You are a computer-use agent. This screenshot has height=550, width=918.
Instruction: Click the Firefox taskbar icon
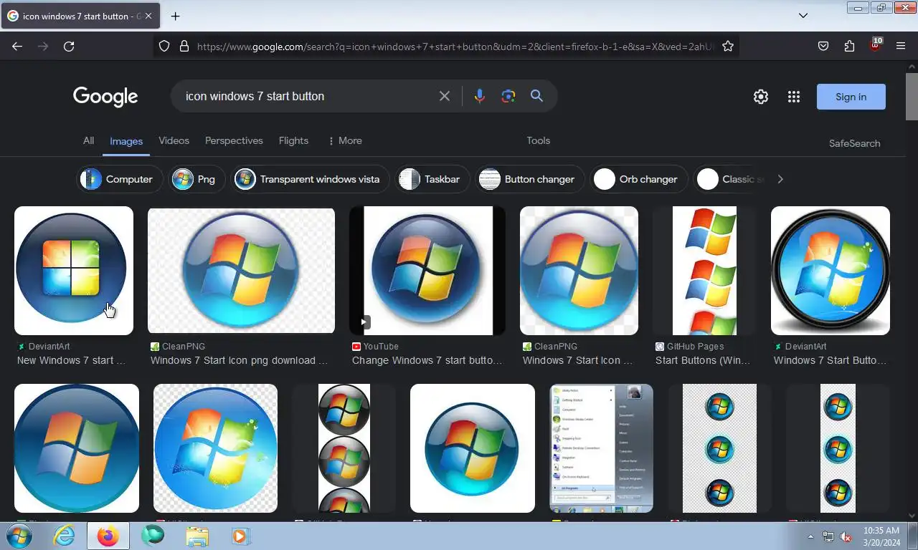pyautogui.click(x=108, y=536)
